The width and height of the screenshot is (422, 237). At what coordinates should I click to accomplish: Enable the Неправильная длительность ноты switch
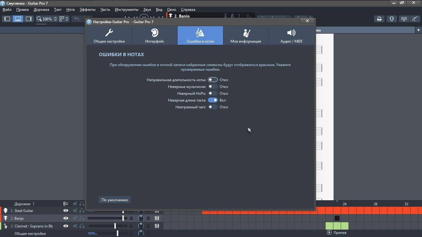213,80
